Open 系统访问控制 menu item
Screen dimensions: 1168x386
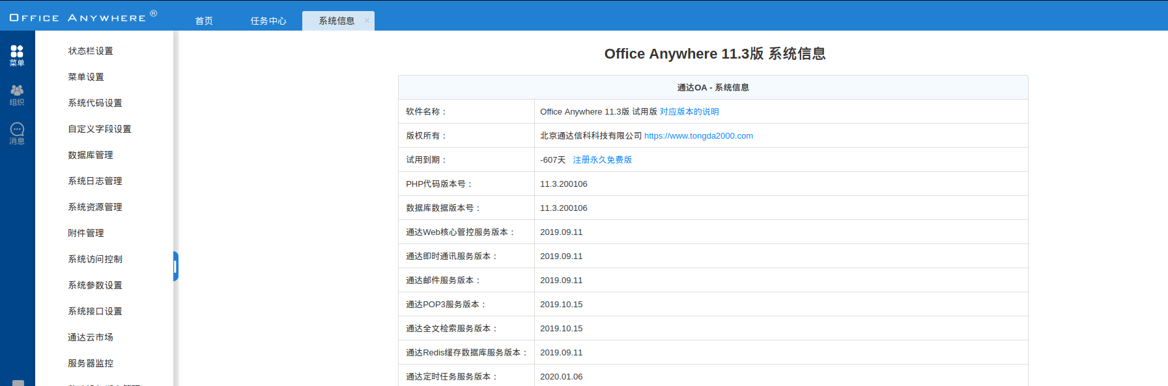point(95,259)
